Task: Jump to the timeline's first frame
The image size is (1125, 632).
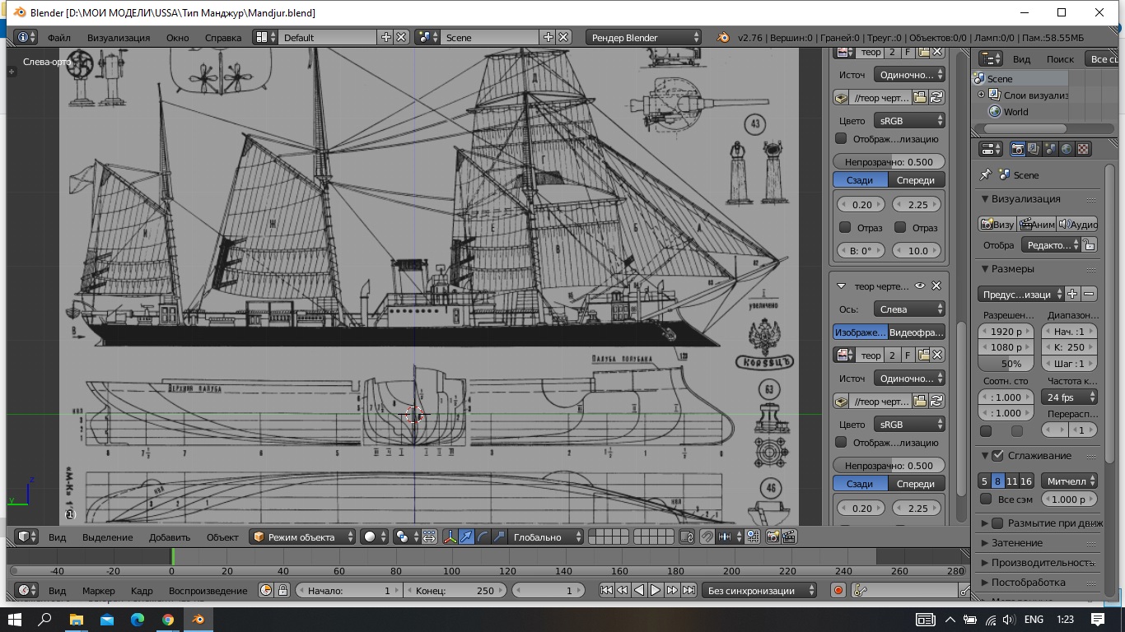Action: click(x=606, y=590)
